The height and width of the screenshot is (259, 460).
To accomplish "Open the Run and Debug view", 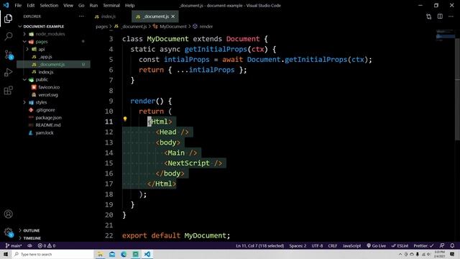I will [8, 72].
